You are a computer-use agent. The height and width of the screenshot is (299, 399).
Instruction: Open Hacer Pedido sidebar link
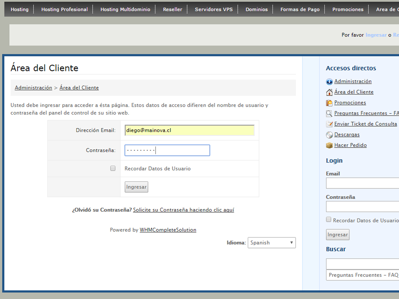[350, 146]
